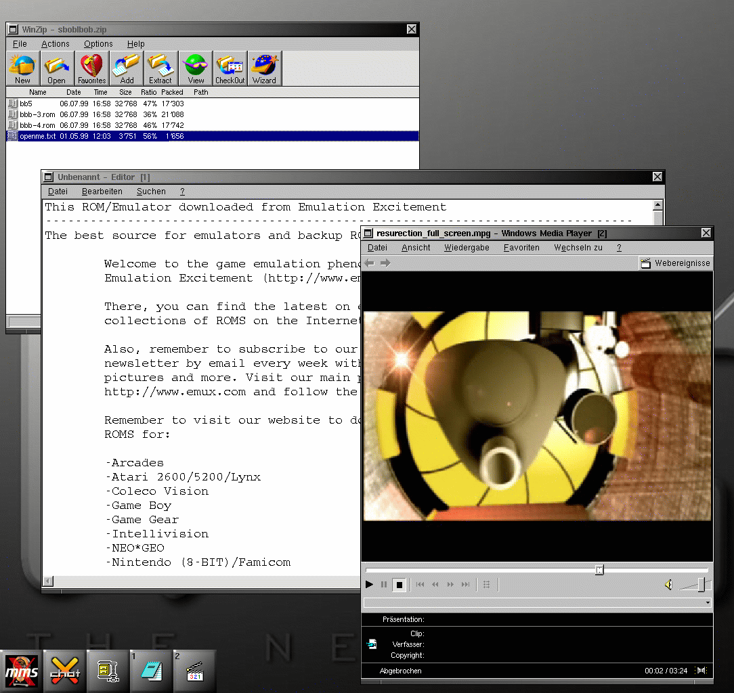
Task: Switch to the notepad icon in the dock
Action: (152, 671)
